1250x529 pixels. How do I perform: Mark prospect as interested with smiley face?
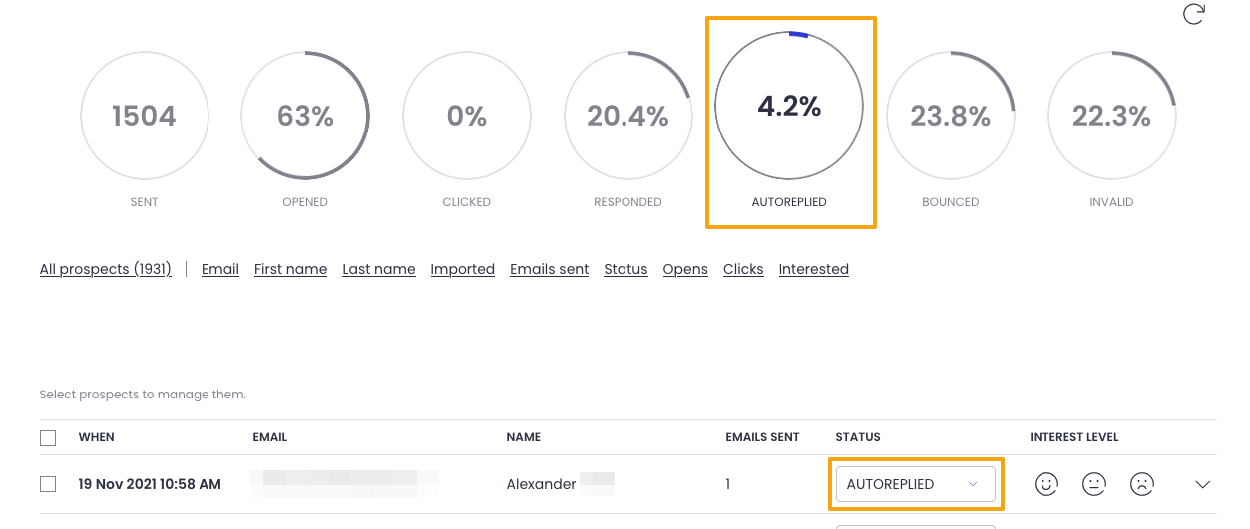point(1045,484)
